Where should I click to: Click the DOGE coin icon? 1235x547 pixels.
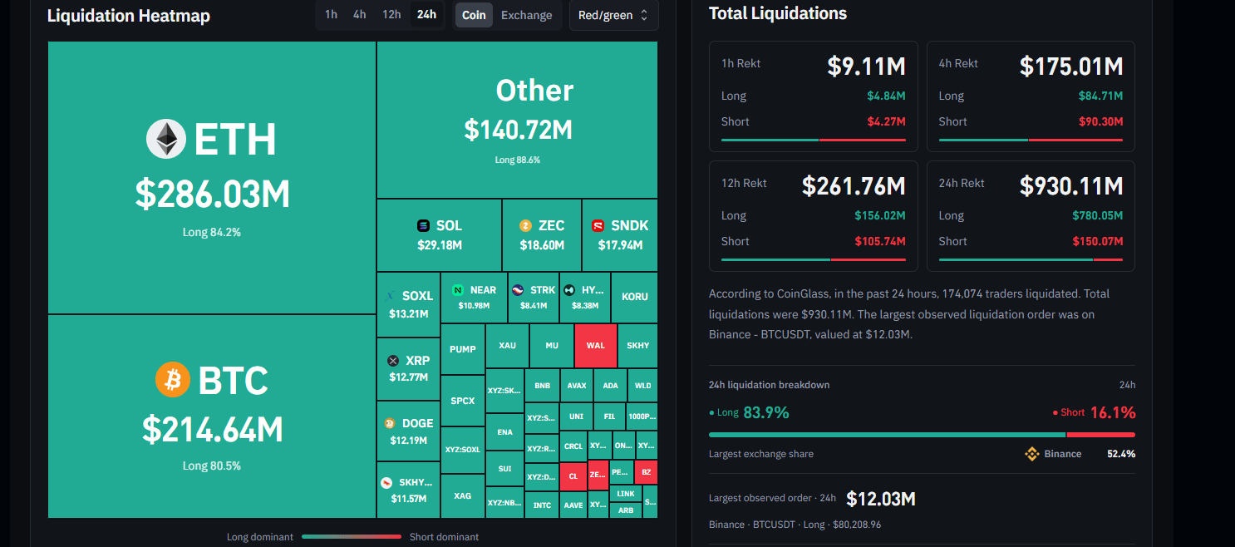pyautogui.click(x=390, y=423)
